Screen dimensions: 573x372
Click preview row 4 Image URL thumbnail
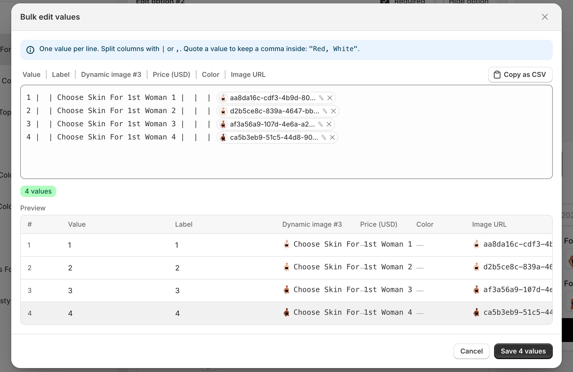tap(476, 312)
